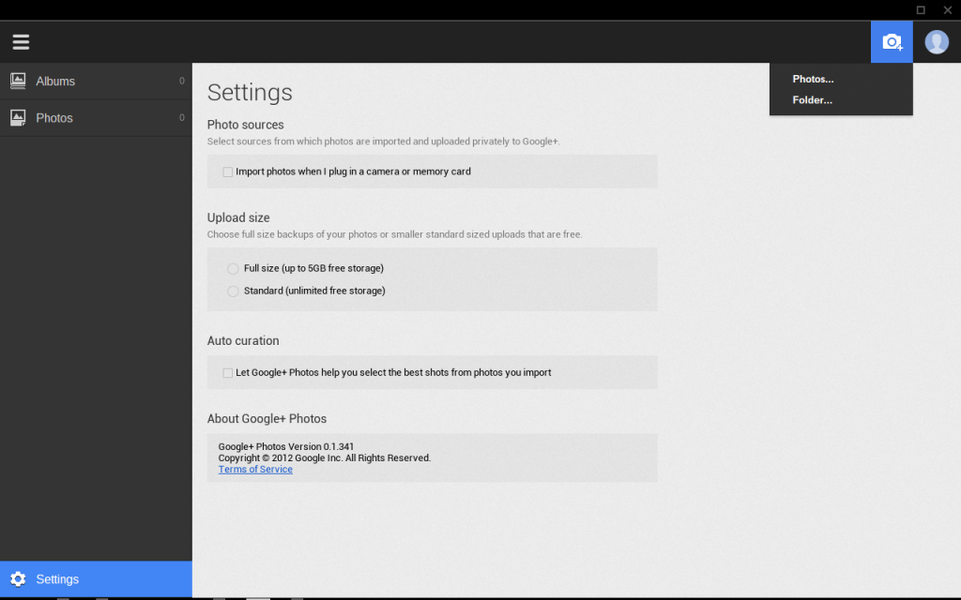Viewport: 961px width, 600px height.
Task: Select Full size upload option
Action: 233,269
